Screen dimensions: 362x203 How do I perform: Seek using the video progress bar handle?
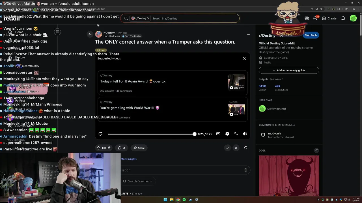pyautogui.click(x=194, y=134)
